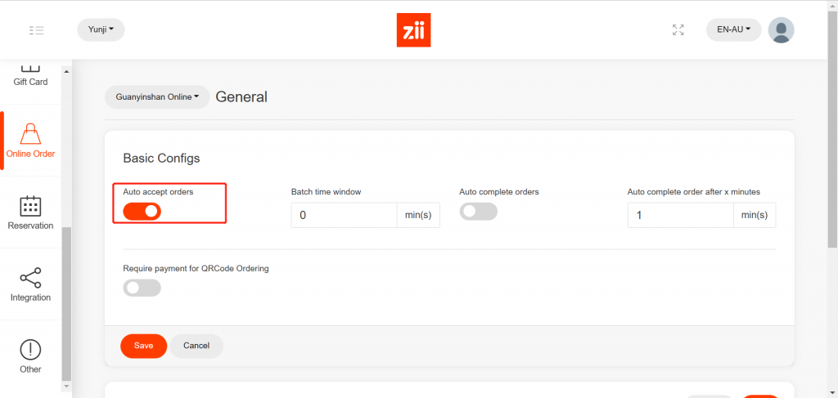Image resolution: width=838 pixels, height=398 pixels.
Task: Select the Integration sidebar label
Action: click(x=30, y=297)
